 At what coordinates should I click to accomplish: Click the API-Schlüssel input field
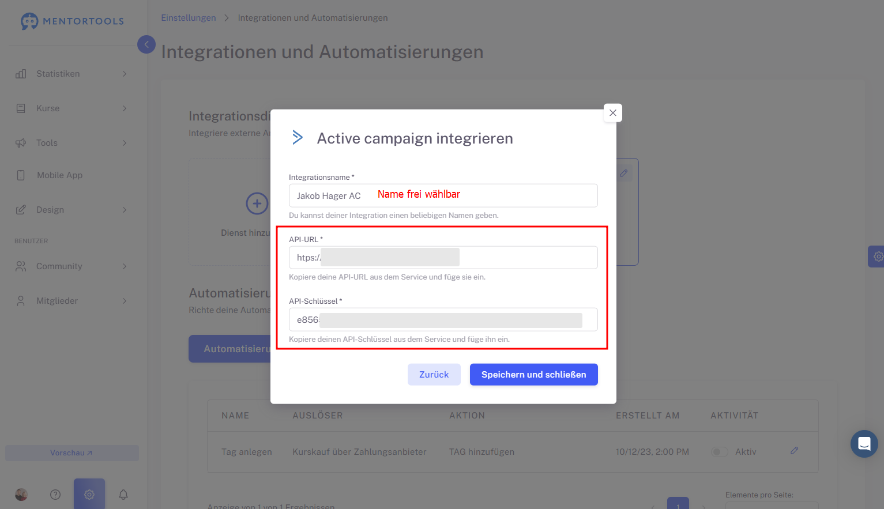coord(443,320)
